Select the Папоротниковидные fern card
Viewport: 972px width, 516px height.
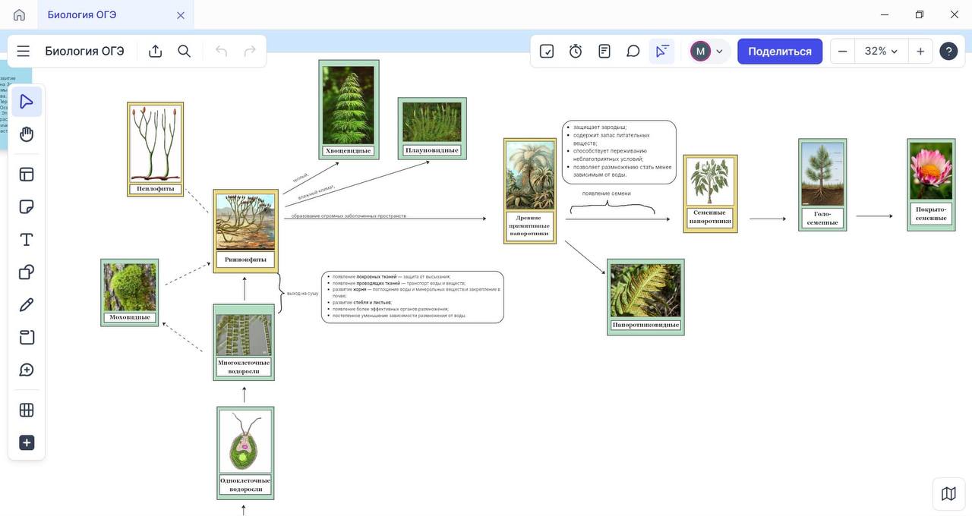tap(645, 297)
